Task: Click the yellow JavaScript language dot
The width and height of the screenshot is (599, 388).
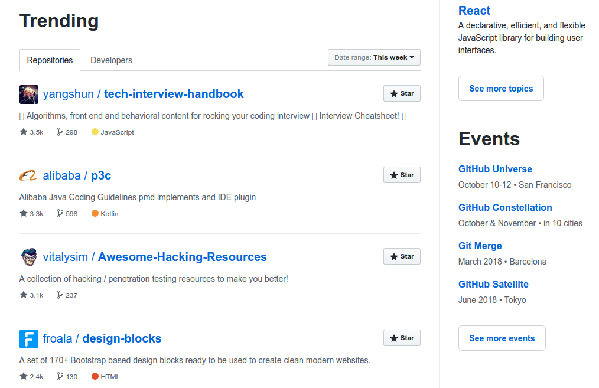Action: [x=95, y=132]
